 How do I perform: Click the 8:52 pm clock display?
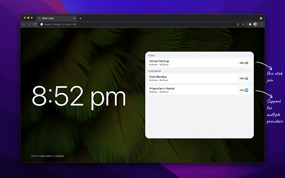point(79,97)
